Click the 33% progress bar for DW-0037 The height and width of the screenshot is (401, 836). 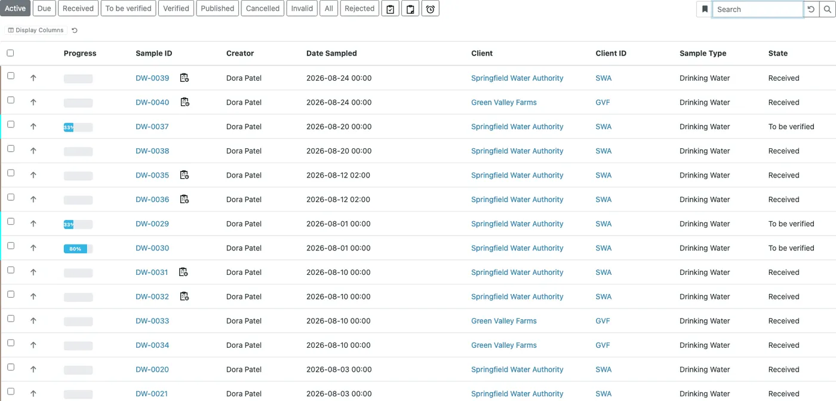coord(78,127)
